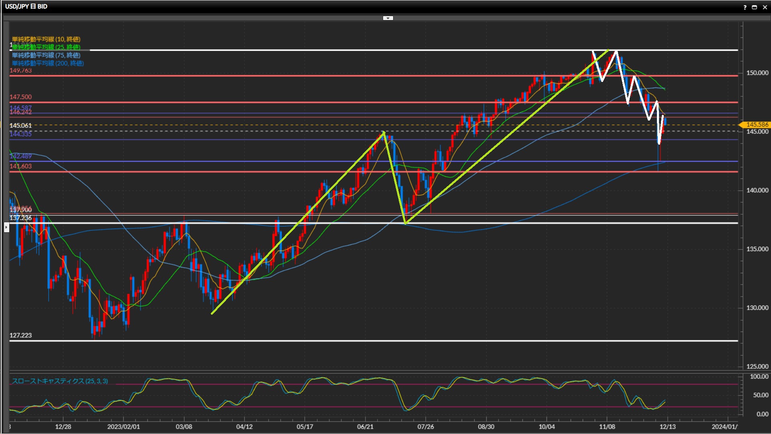Select the green 25-period moving average label
Image resolution: width=771 pixels, height=434 pixels.
[46, 47]
